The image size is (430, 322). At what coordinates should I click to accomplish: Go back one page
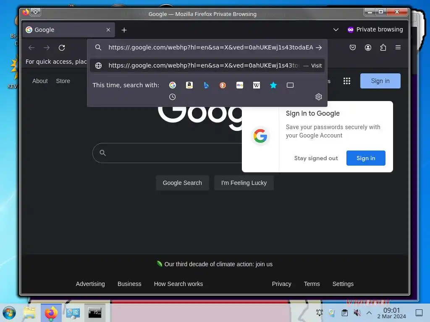pyautogui.click(x=31, y=48)
